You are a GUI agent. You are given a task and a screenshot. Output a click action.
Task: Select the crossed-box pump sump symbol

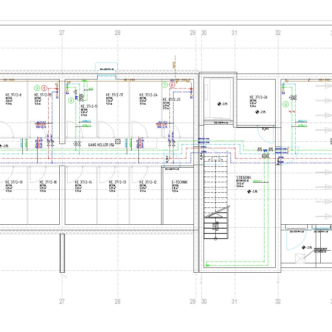tap(300, 258)
